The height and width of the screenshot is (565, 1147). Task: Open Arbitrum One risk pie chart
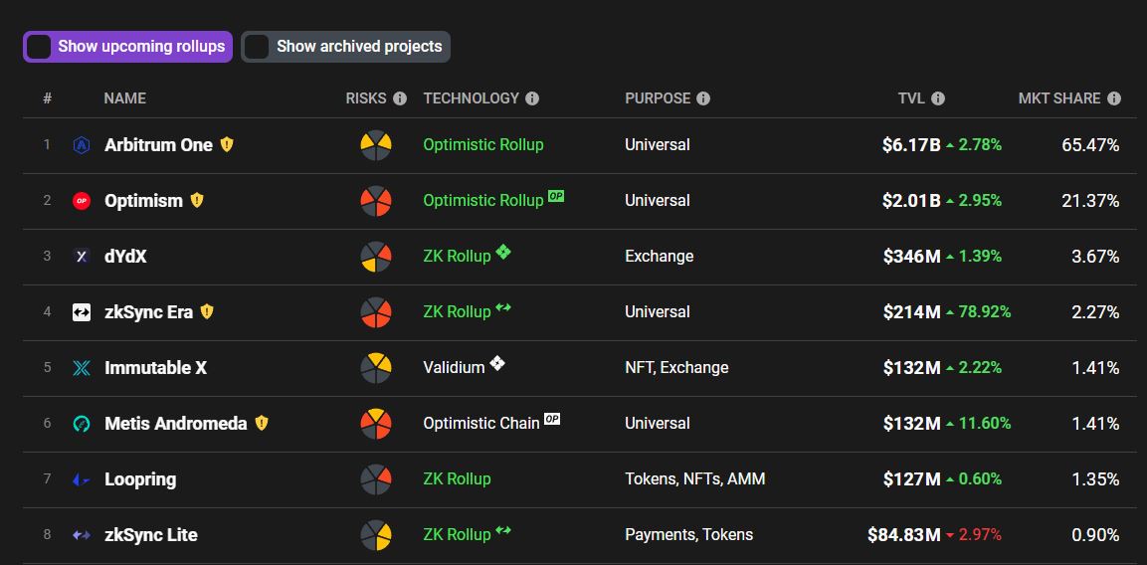click(376, 145)
